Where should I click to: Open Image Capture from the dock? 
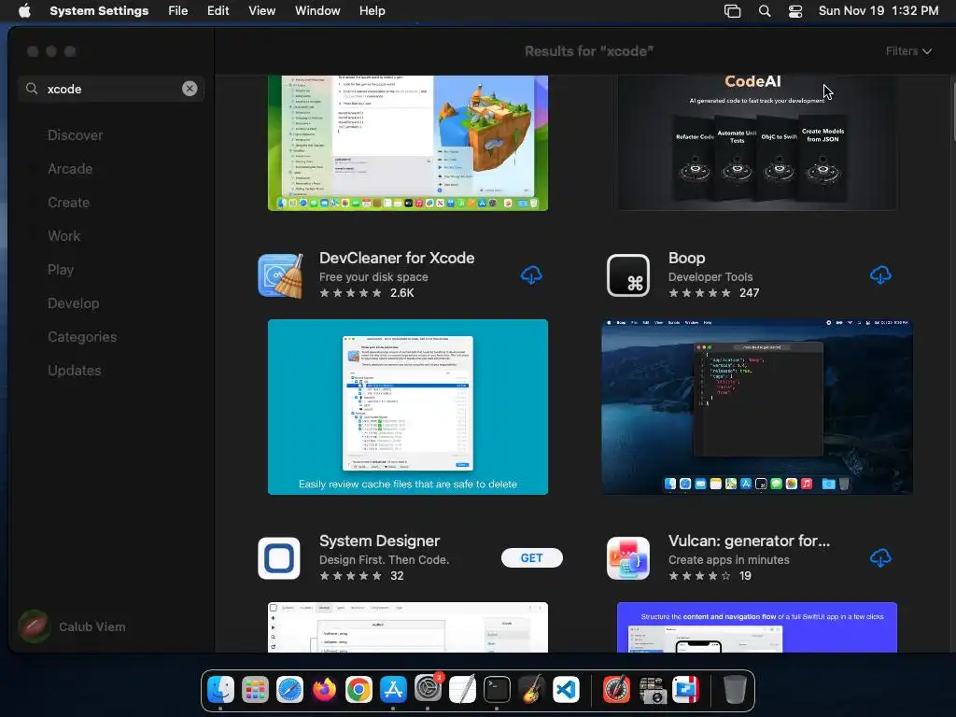(651, 690)
